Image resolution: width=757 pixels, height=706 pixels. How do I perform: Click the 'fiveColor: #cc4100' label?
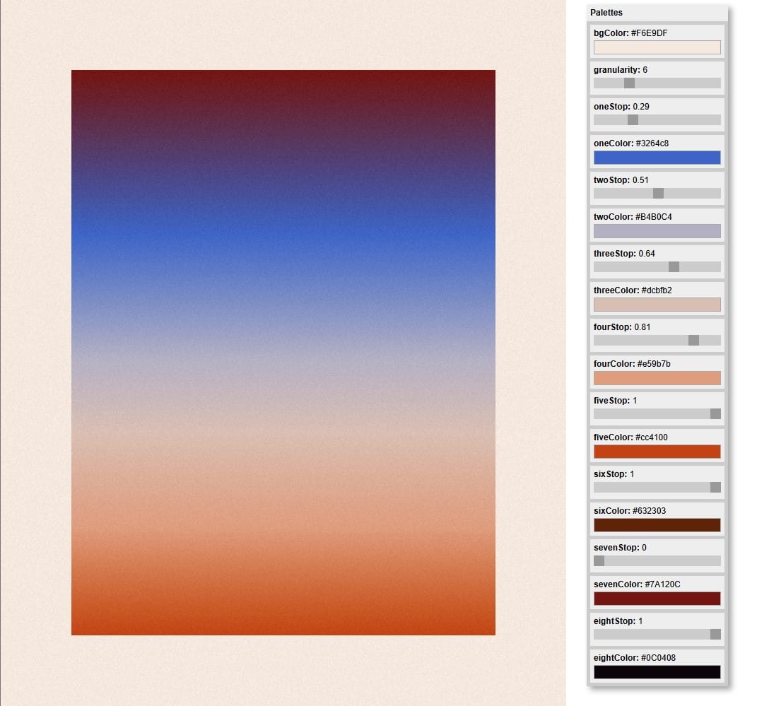[631, 437]
